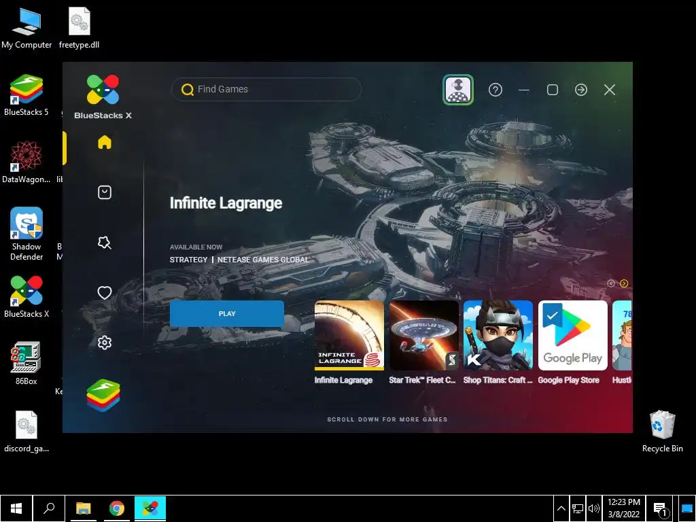This screenshot has width=696, height=522.
Task: Show previous featured game carousel arrow
Action: tap(611, 283)
